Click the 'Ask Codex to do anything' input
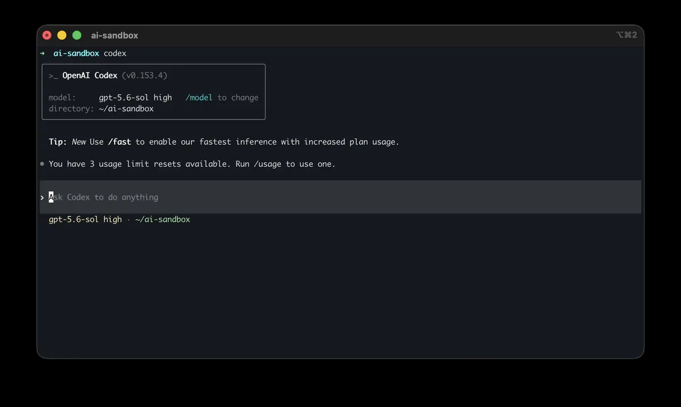The image size is (681, 407). [x=340, y=197]
